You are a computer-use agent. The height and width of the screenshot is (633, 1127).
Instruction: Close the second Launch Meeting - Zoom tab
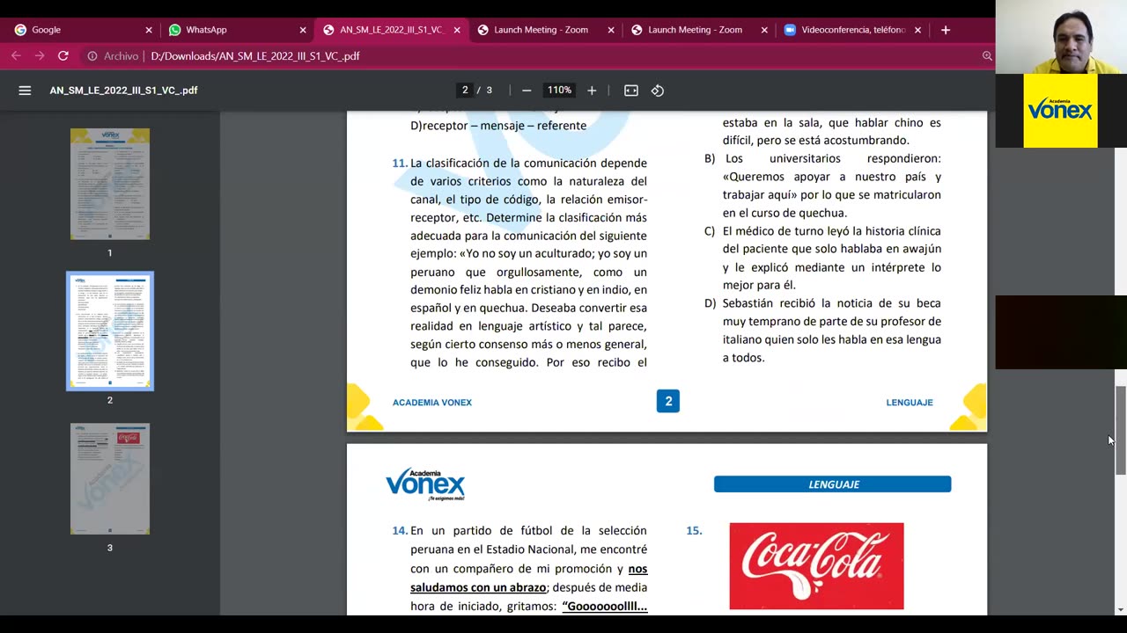(x=764, y=30)
